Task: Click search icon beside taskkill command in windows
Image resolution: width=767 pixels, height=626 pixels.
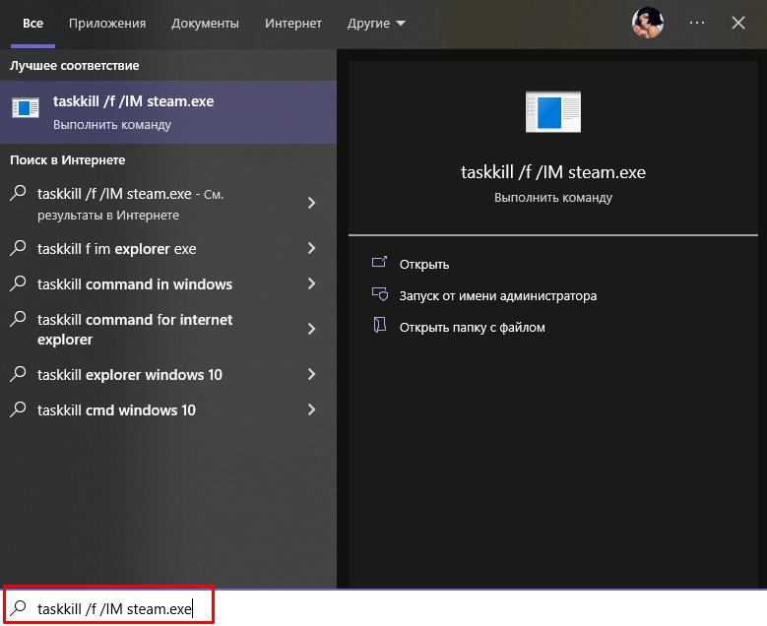Action: pos(18,283)
